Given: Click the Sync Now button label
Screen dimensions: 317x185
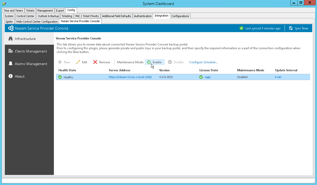Looking at the screenshot, I should (302, 28).
